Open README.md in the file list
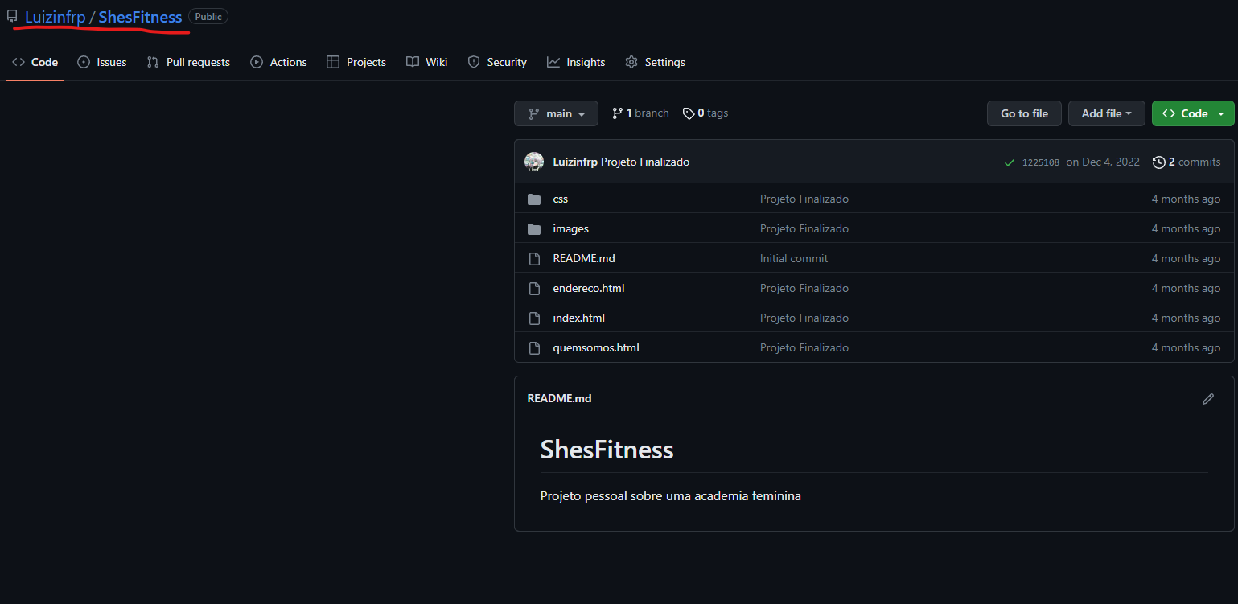 tap(584, 258)
